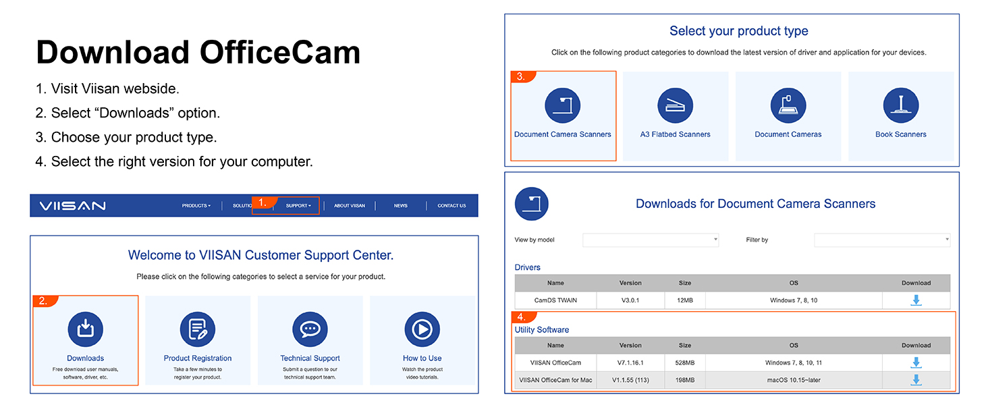The image size is (988, 405).
Task: Open the Downloads link
Action: (85, 358)
